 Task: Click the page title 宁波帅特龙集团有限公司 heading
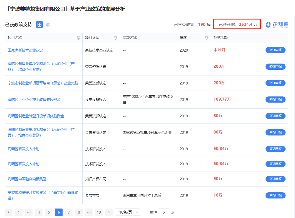[65, 9]
